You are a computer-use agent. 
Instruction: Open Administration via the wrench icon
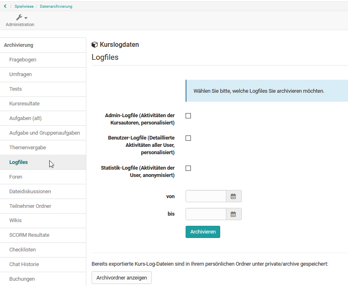coord(19,17)
